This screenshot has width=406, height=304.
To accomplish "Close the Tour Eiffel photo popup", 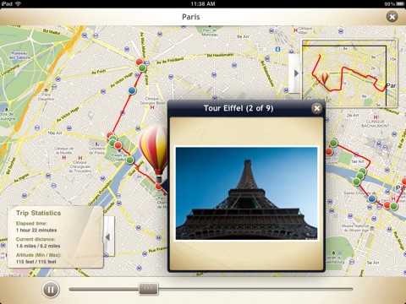I will pyautogui.click(x=317, y=108).
